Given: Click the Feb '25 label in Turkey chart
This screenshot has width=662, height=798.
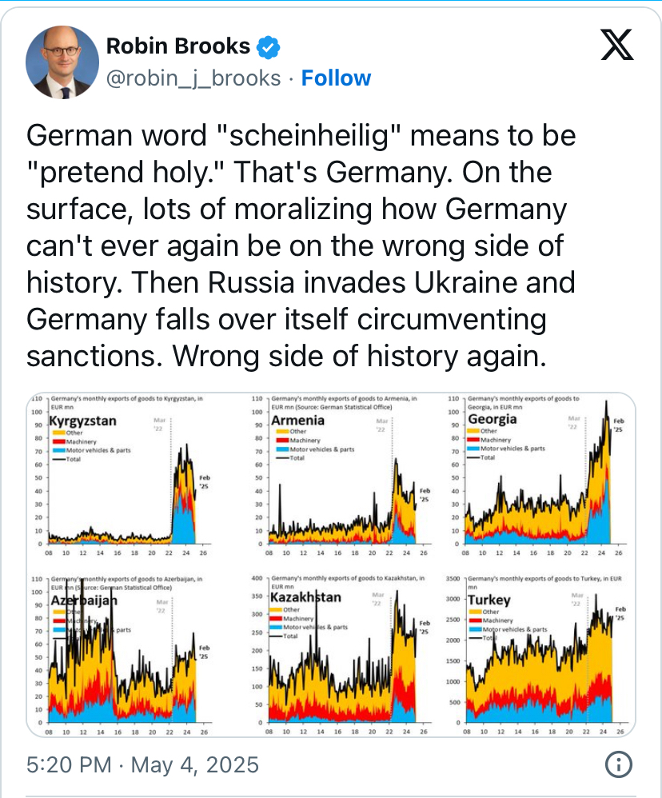Looking at the screenshot, I should click(620, 613).
